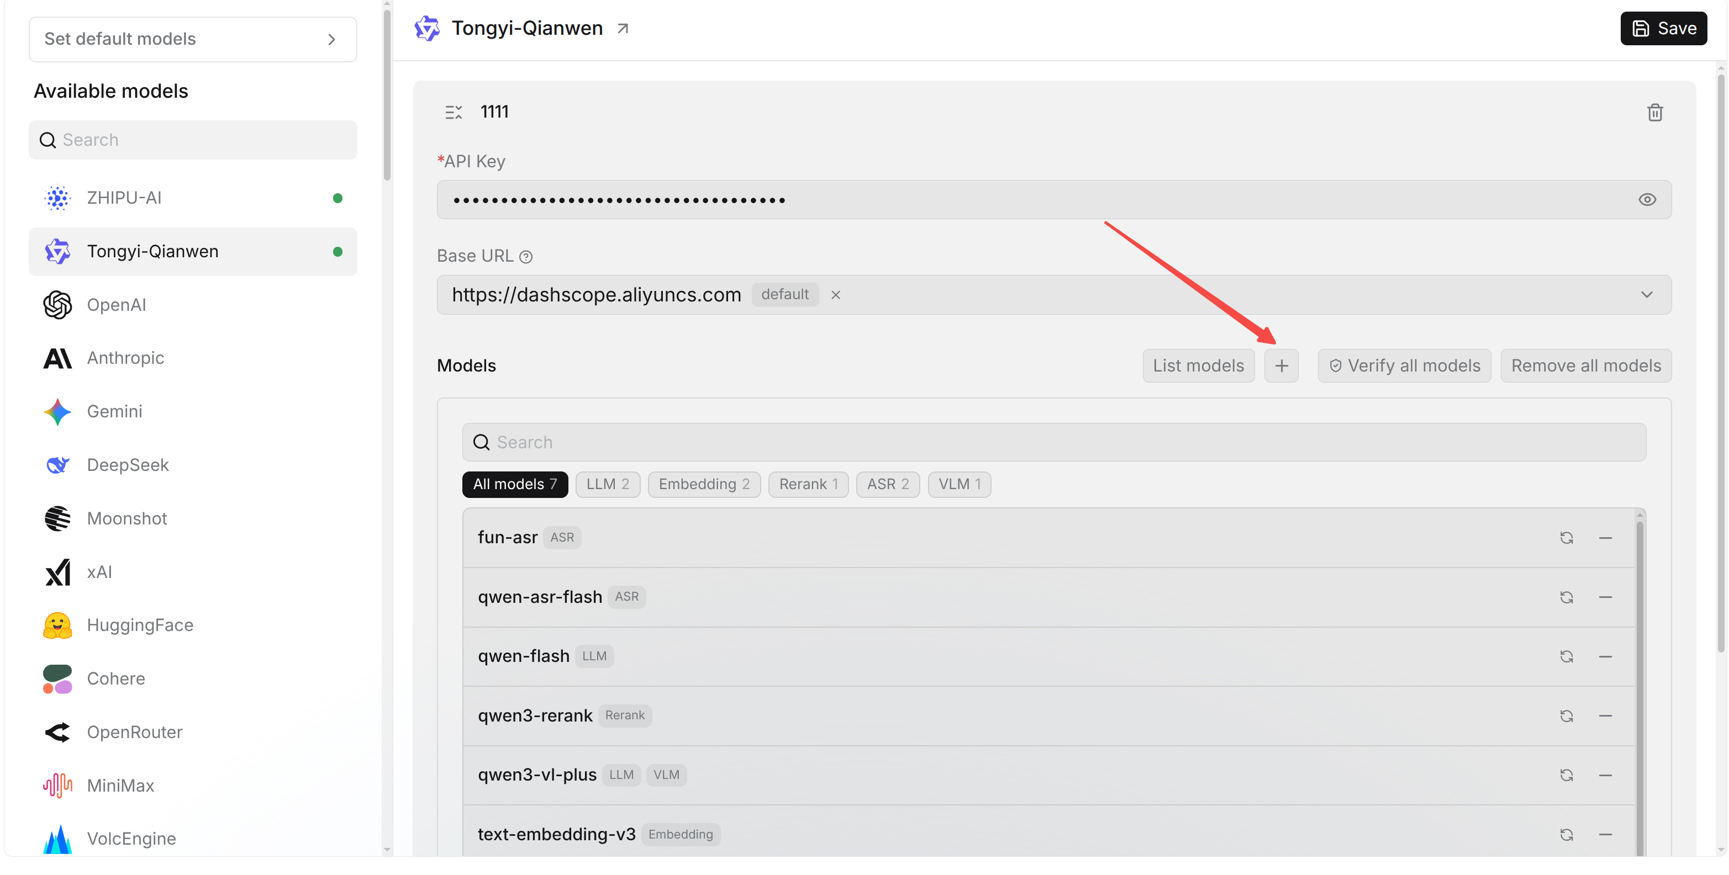This screenshot has height=875, width=1729.
Task: Add a new model with plus button
Action: pos(1282,367)
